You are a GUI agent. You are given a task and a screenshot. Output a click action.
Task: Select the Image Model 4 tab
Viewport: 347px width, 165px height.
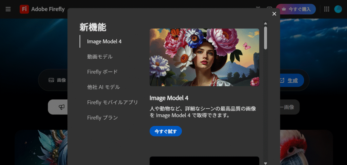[x=104, y=41]
